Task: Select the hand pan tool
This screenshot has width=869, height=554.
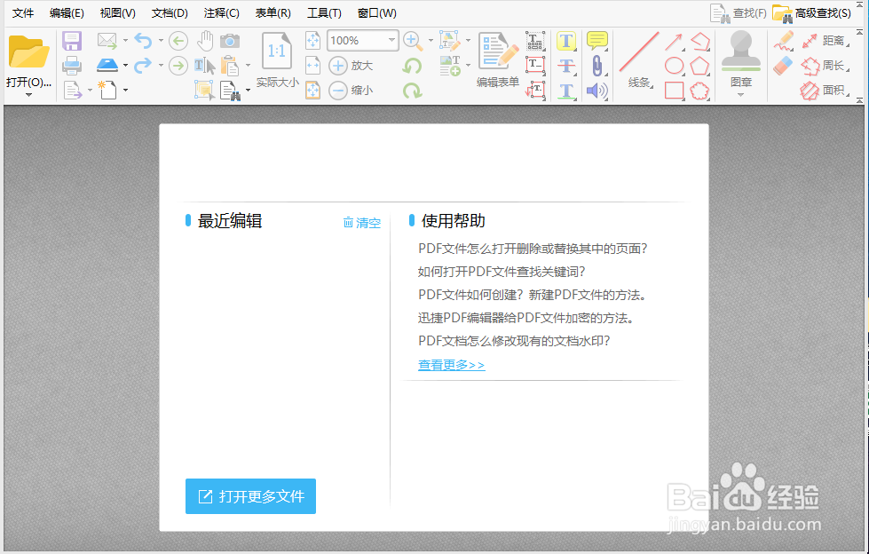Action: (x=205, y=40)
